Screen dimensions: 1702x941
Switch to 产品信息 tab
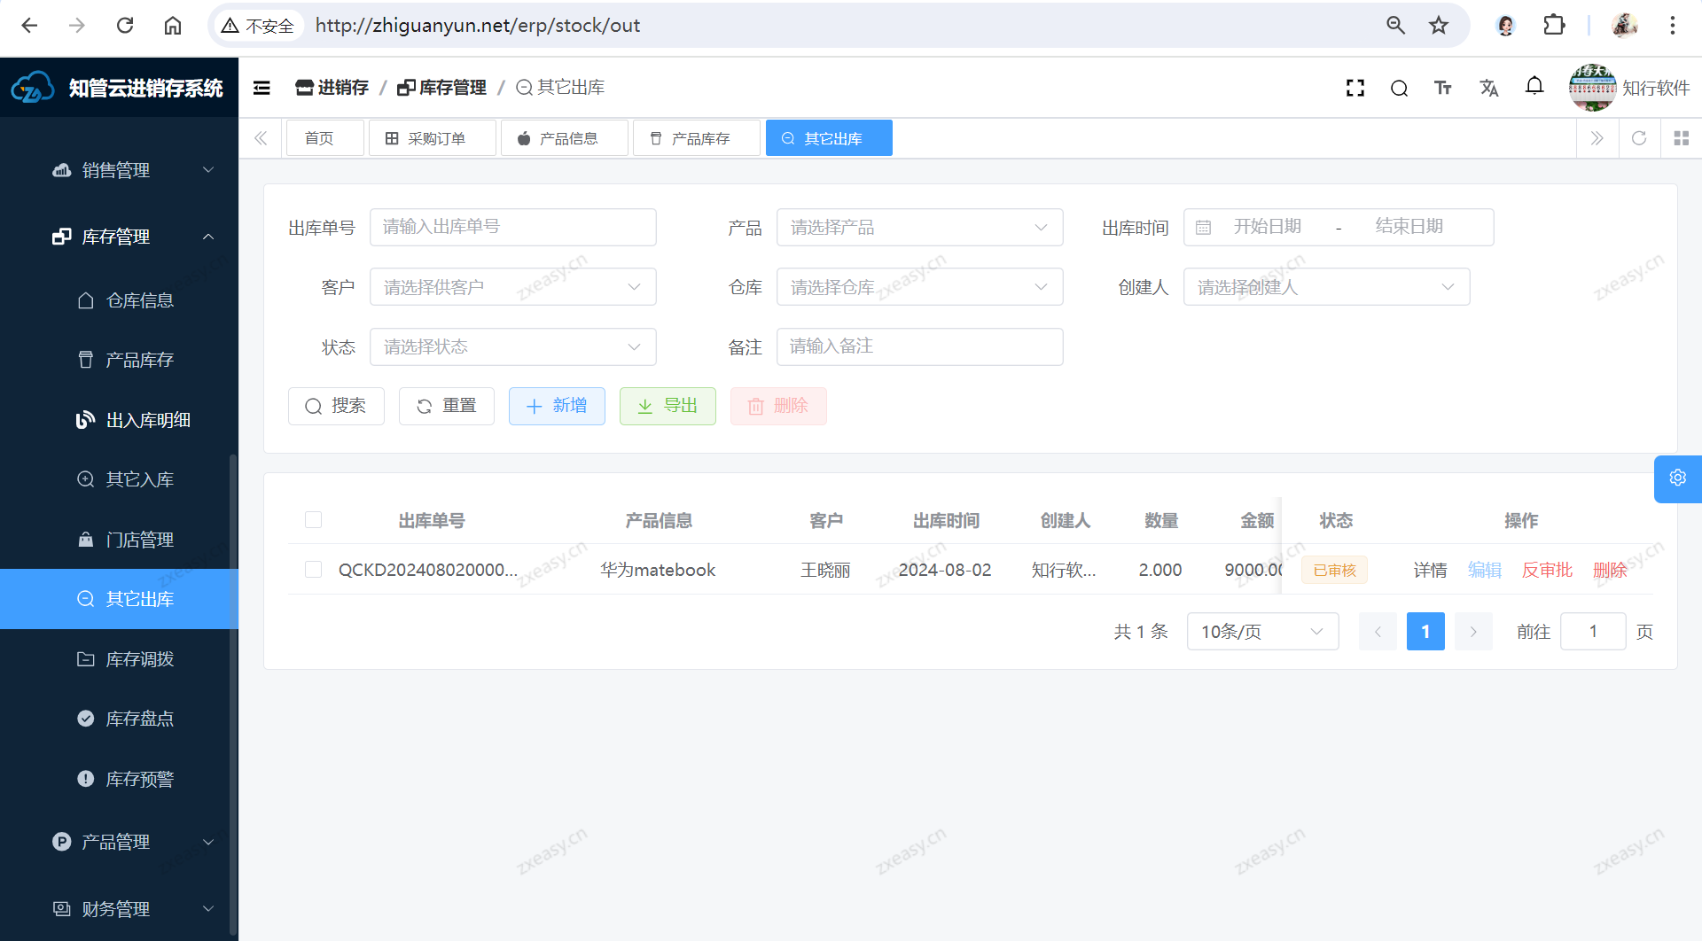(565, 138)
